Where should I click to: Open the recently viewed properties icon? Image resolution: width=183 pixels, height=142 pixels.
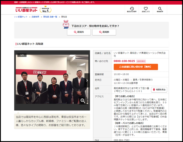132,9
